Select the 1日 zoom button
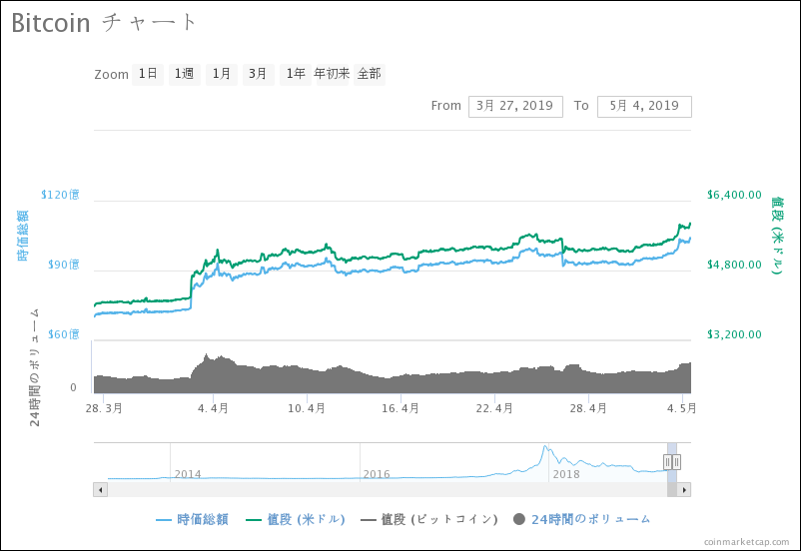Screen dimensions: 801x551 (x=148, y=75)
